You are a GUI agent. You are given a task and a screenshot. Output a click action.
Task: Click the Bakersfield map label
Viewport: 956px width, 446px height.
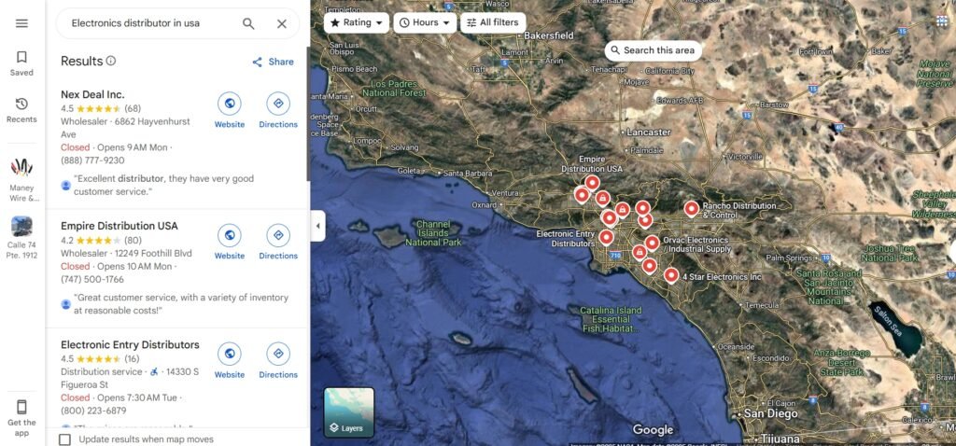pyautogui.click(x=549, y=36)
